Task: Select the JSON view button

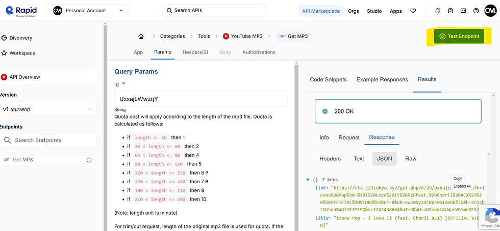Action: (384, 159)
